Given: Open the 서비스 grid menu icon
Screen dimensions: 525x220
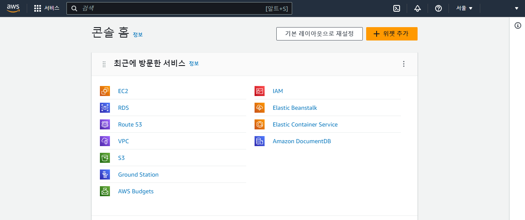Looking at the screenshot, I should click(38, 8).
